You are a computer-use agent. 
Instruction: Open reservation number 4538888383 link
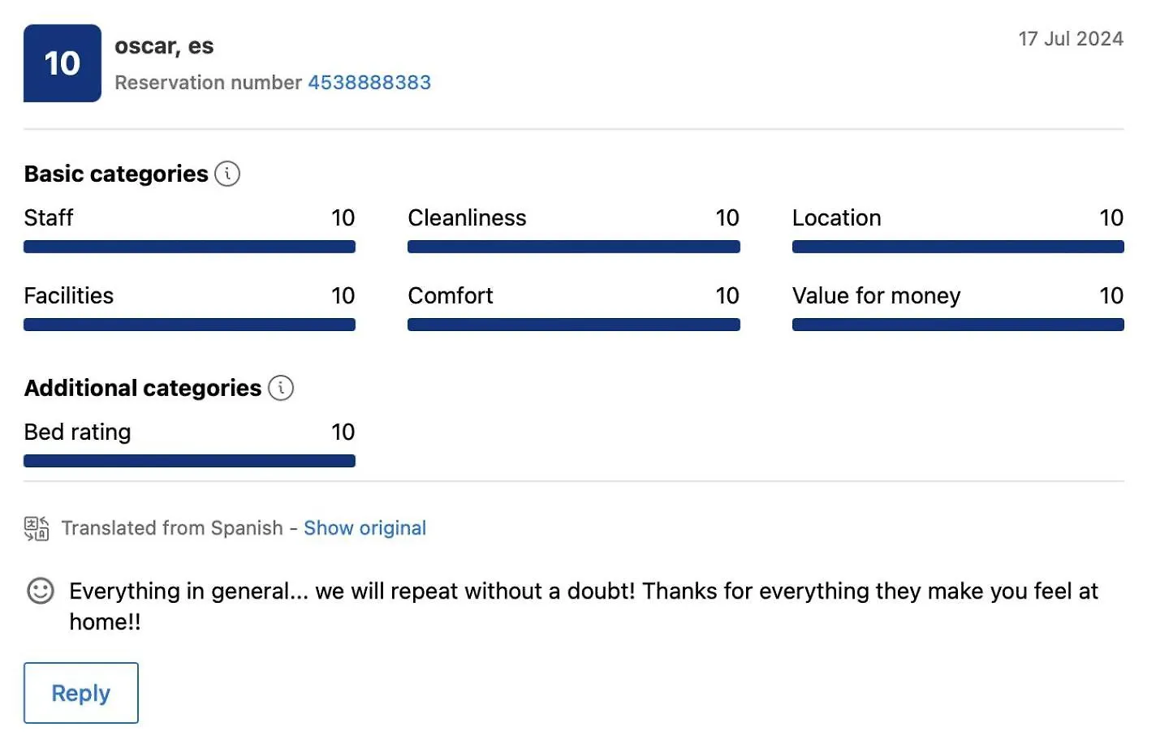369,83
